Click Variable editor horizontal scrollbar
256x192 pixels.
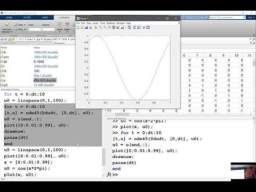pyautogui.click(x=122, y=114)
